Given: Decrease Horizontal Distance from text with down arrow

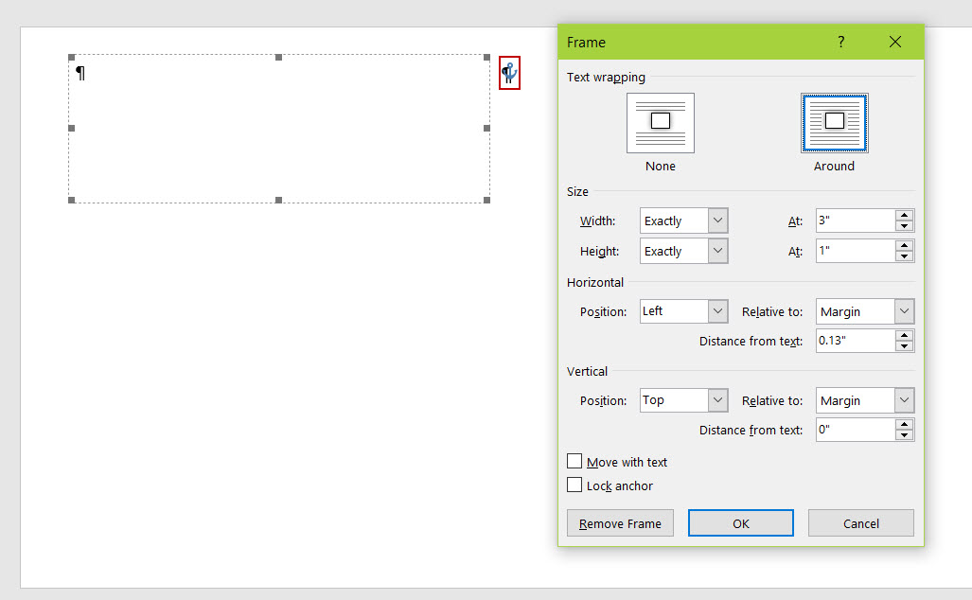Looking at the screenshot, I should pyautogui.click(x=905, y=346).
